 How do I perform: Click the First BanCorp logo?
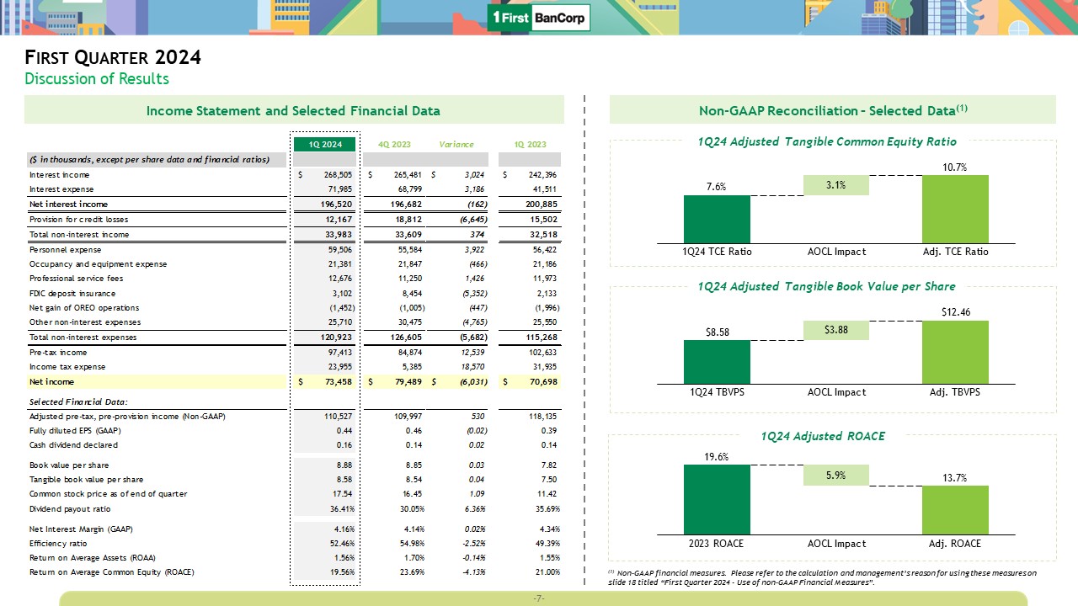pyautogui.click(x=539, y=18)
